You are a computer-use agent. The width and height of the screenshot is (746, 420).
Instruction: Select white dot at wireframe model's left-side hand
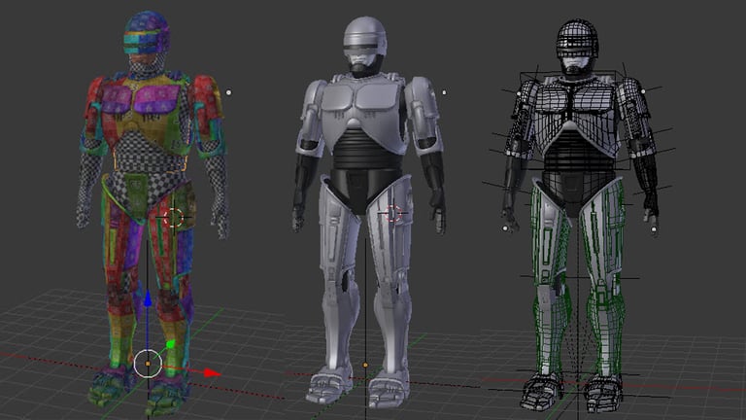505,228
